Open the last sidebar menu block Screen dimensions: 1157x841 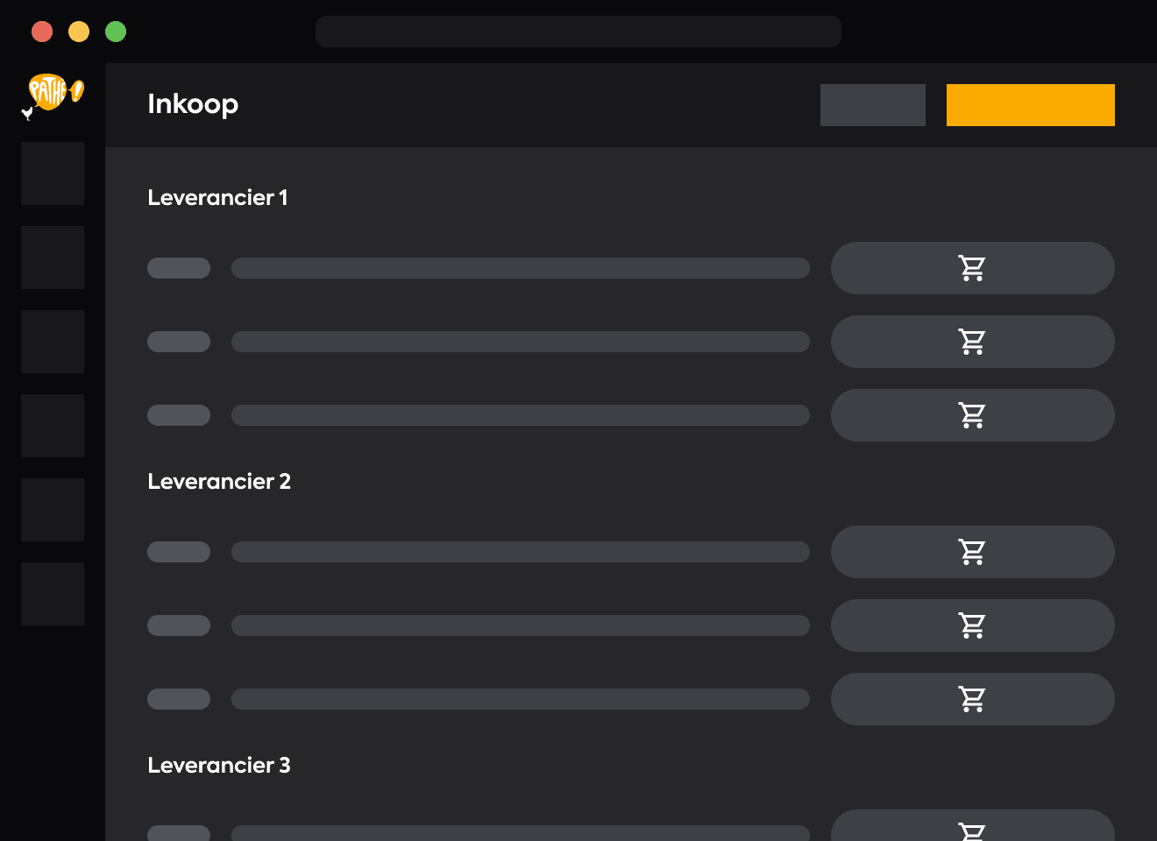pyautogui.click(x=53, y=594)
